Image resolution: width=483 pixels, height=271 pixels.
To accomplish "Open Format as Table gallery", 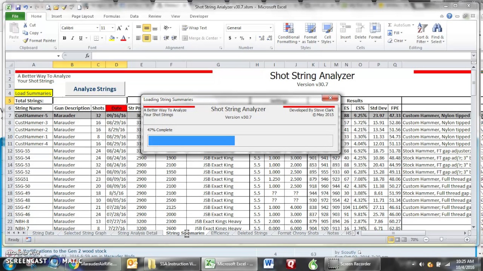I will click(x=310, y=33).
